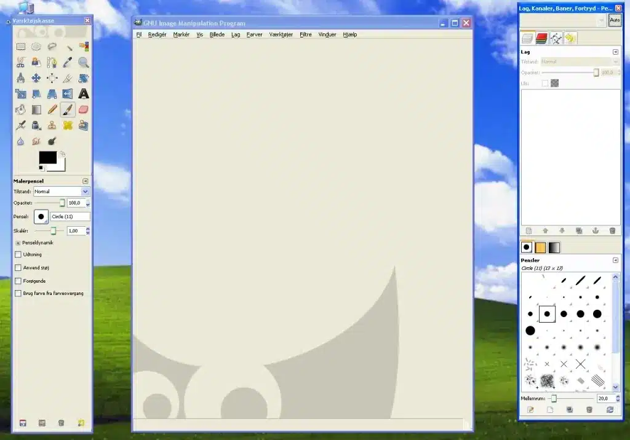Screen dimensions: 630x440
Task: Open the Markér menu
Action: point(181,34)
